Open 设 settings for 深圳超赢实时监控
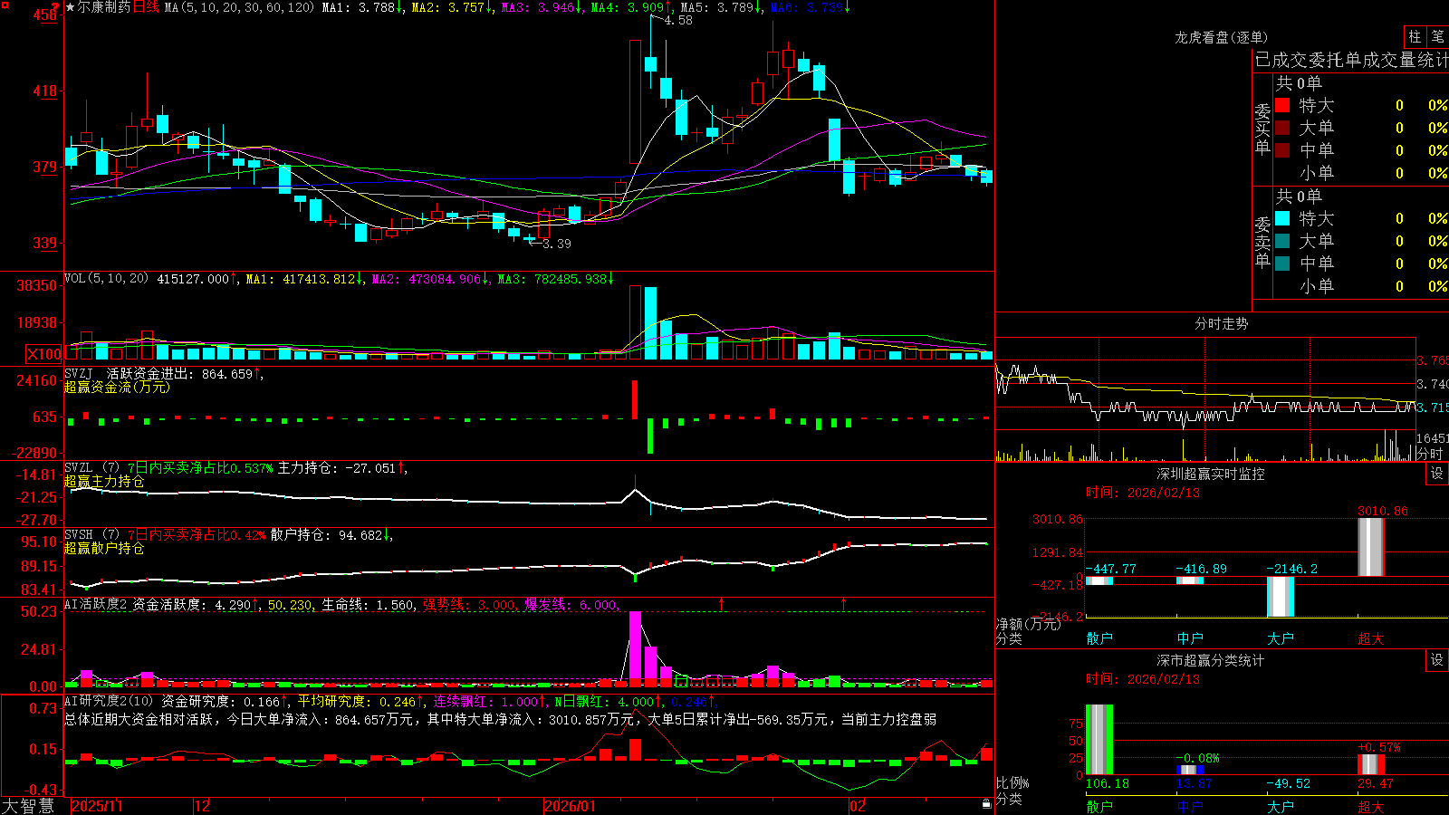Screen dimensions: 1449x815 pyautogui.click(x=1436, y=474)
